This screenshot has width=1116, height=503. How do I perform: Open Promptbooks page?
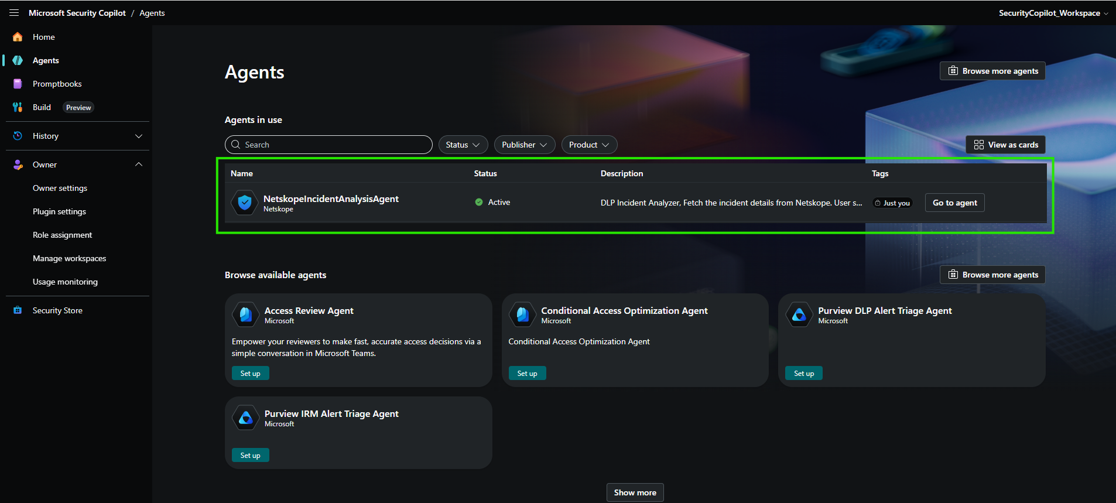tap(57, 84)
